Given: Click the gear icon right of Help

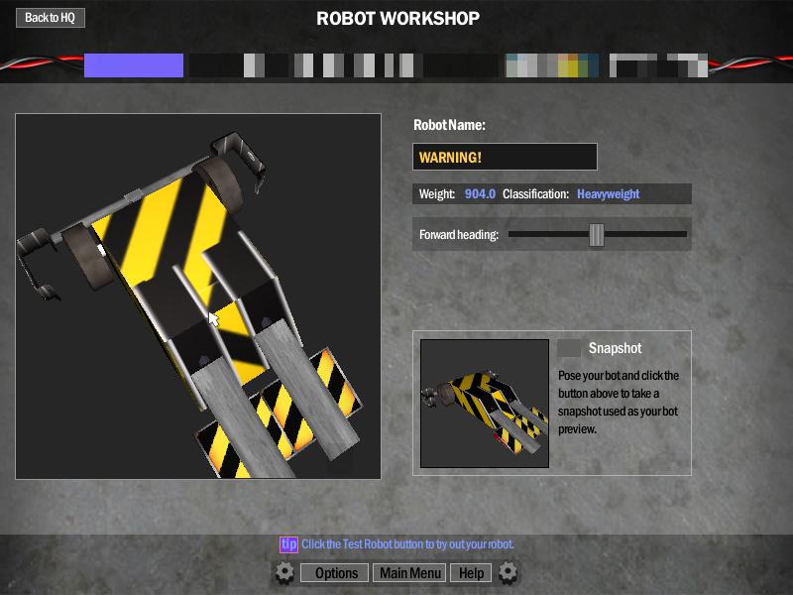Looking at the screenshot, I should pos(508,573).
